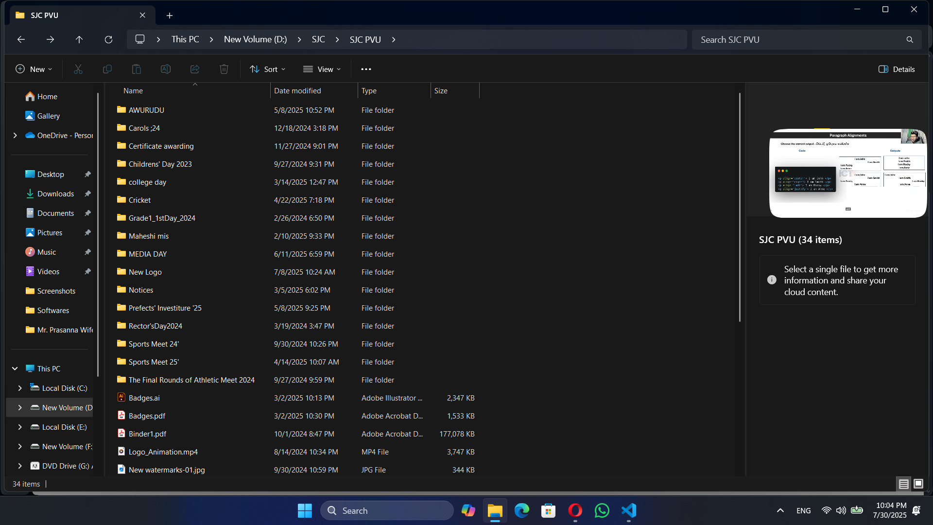Click the Refresh icon beside address bar
The width and height of the screenshot is (933, 525).
(x=108, y=39)
